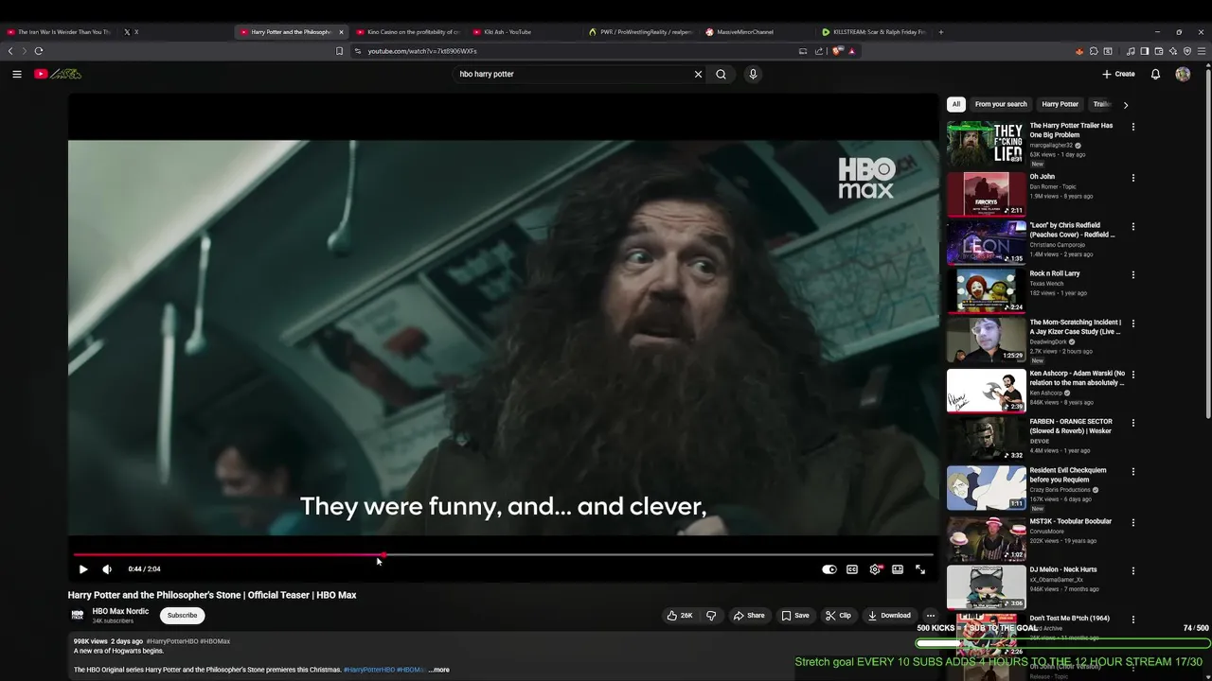Click the youtube.com address bar URL
1212x681 pixels.
421,51
